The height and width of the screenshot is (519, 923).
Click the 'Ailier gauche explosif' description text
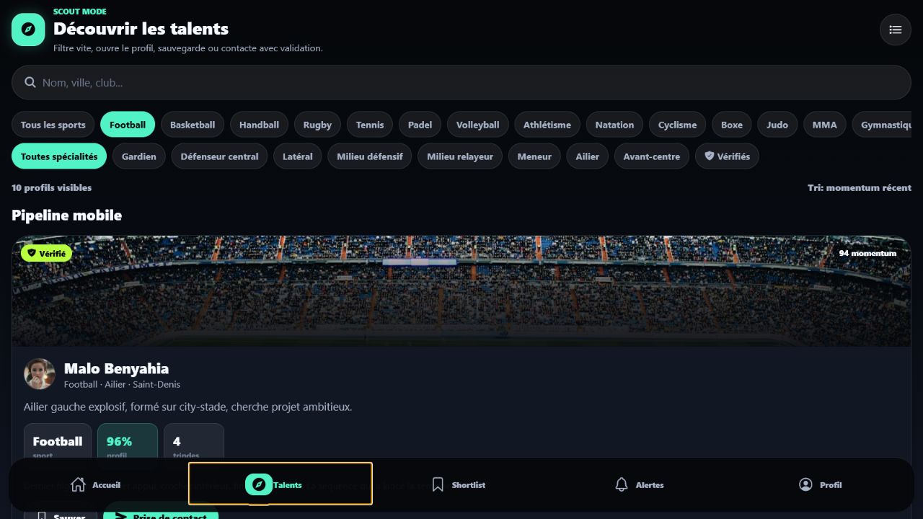pyautogui.click(x=187, y=407)
